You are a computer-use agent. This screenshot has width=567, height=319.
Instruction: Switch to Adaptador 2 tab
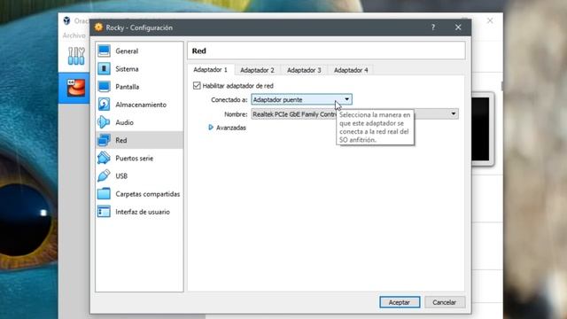[x=257, y=70]
